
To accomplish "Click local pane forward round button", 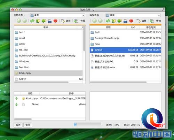I will pos(25,21).
